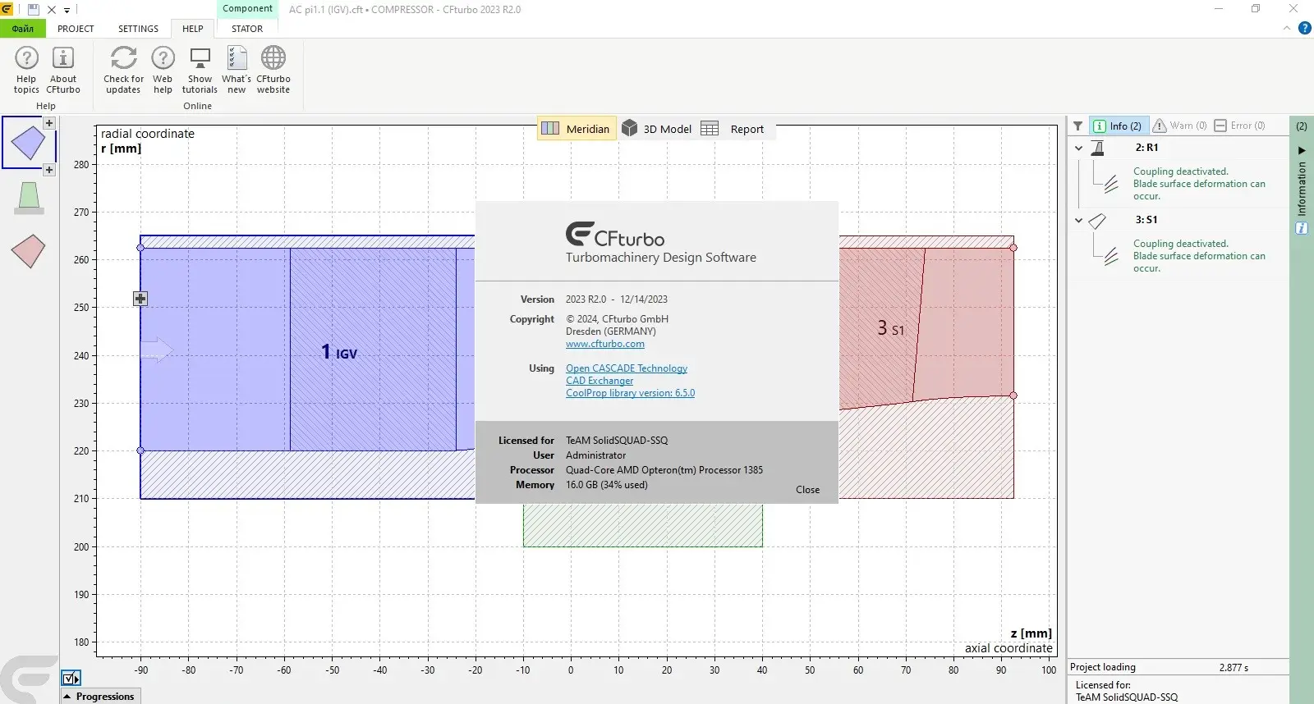The width and height of the screenshot is (1314, 704).
Task: Click the blue info icon on sidebar
Action: 1302,228
